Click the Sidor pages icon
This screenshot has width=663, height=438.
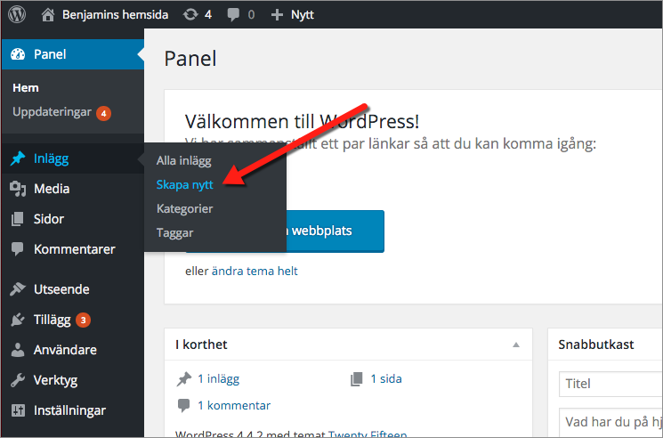[x=18, y=219]
